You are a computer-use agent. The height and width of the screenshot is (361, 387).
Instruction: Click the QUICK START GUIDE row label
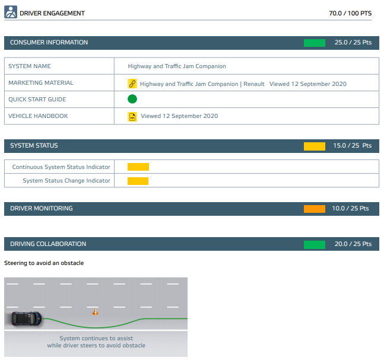pyautogui.click(x=37, y=100)
